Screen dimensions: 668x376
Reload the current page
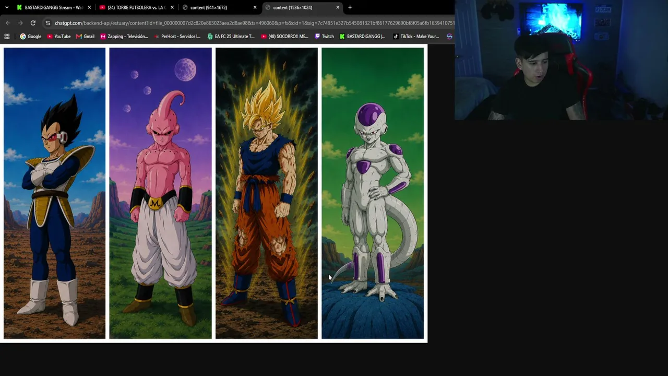(x=33, y=23)
